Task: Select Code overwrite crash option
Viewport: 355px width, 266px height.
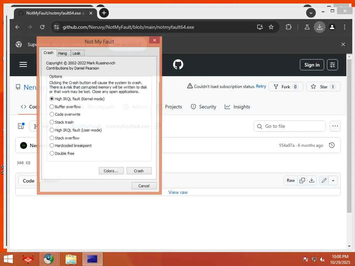Action: click(65, 114)
